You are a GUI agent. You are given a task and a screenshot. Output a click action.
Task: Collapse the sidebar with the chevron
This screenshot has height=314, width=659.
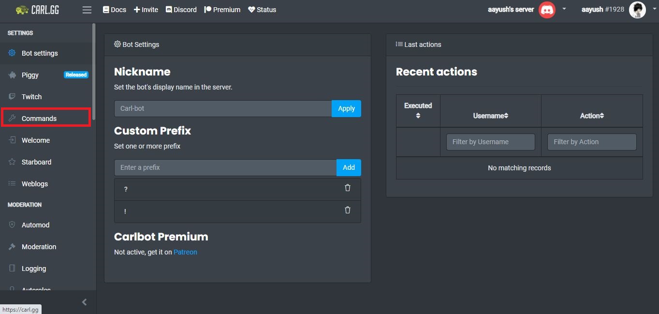pos(84,301)
